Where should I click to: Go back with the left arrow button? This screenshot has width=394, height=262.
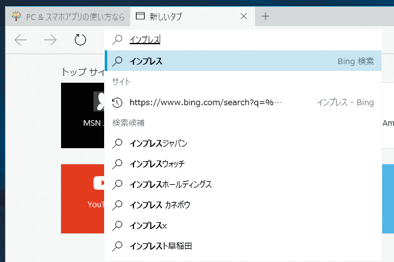pos(21,40)
